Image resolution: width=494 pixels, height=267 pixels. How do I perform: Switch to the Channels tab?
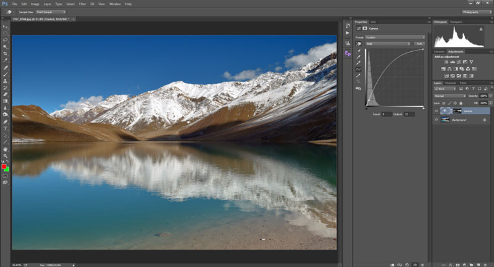click(451, 83)
